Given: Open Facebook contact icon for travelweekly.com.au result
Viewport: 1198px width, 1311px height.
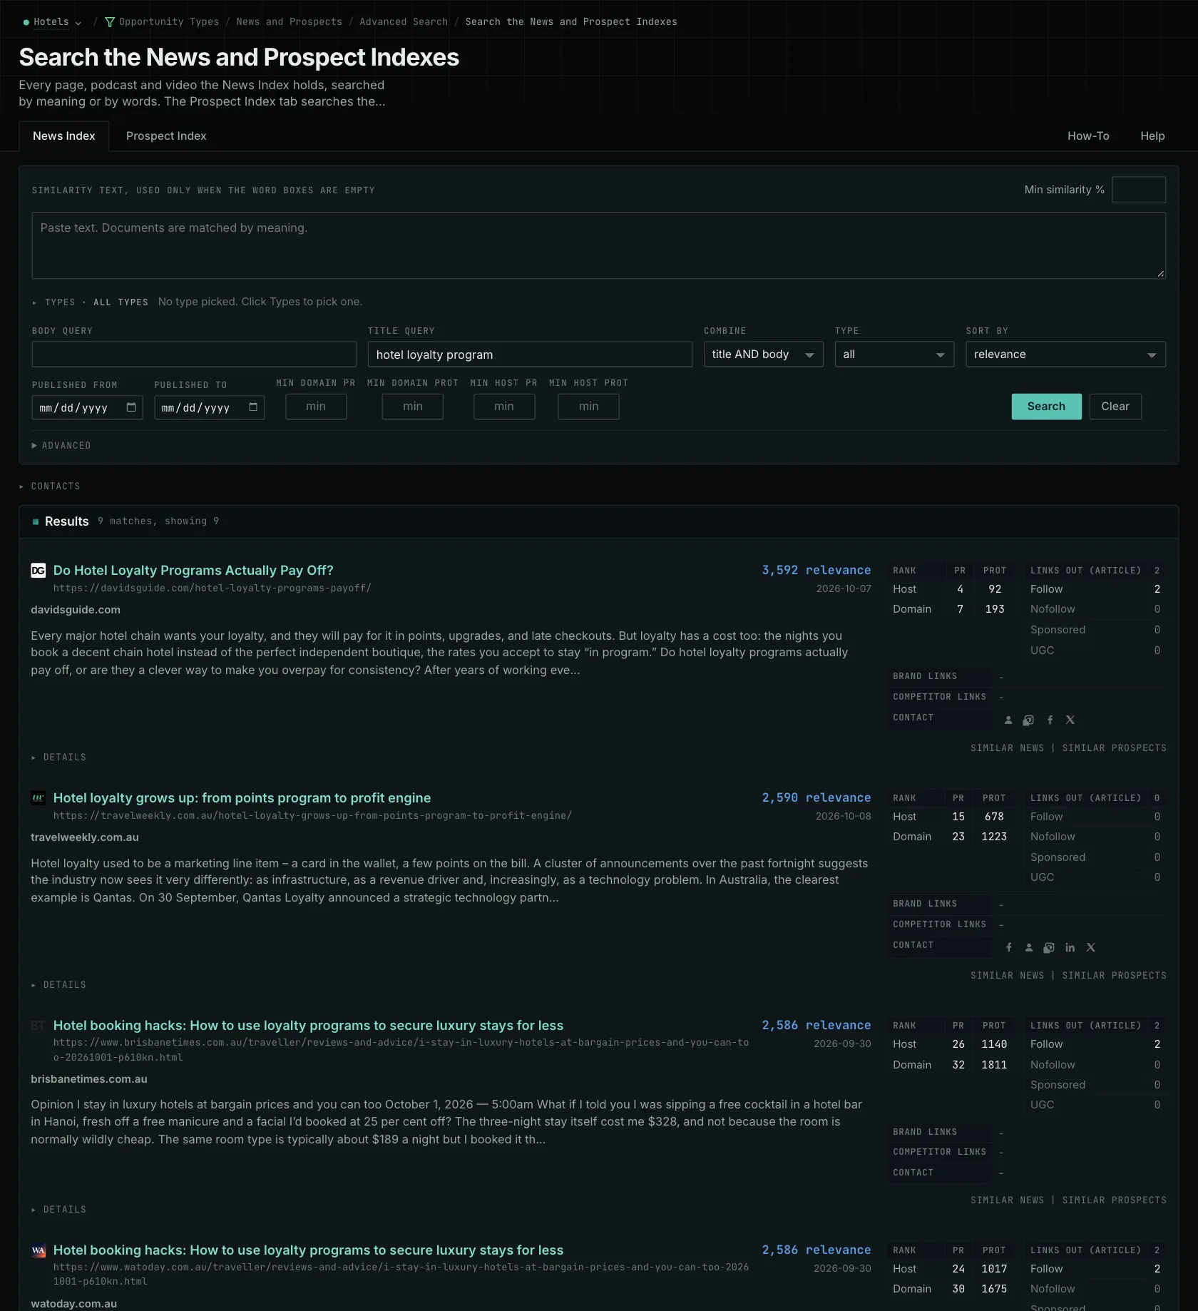Looking at the screenshot, I should [x=1009, y=948].
